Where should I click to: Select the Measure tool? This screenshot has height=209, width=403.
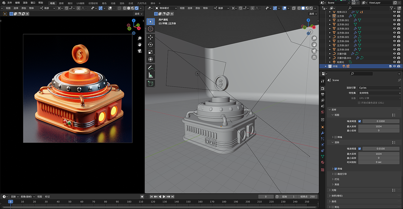(150, 75)
